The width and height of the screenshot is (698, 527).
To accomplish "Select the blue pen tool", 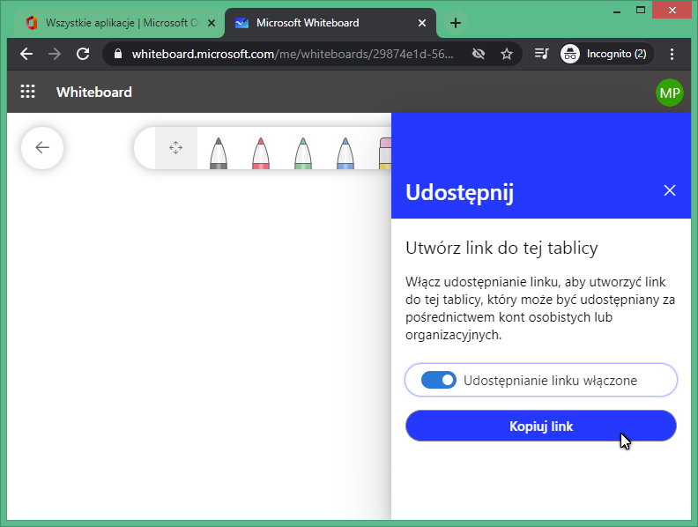I will 345,152.
